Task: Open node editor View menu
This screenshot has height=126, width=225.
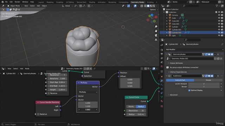Action: 9,69
